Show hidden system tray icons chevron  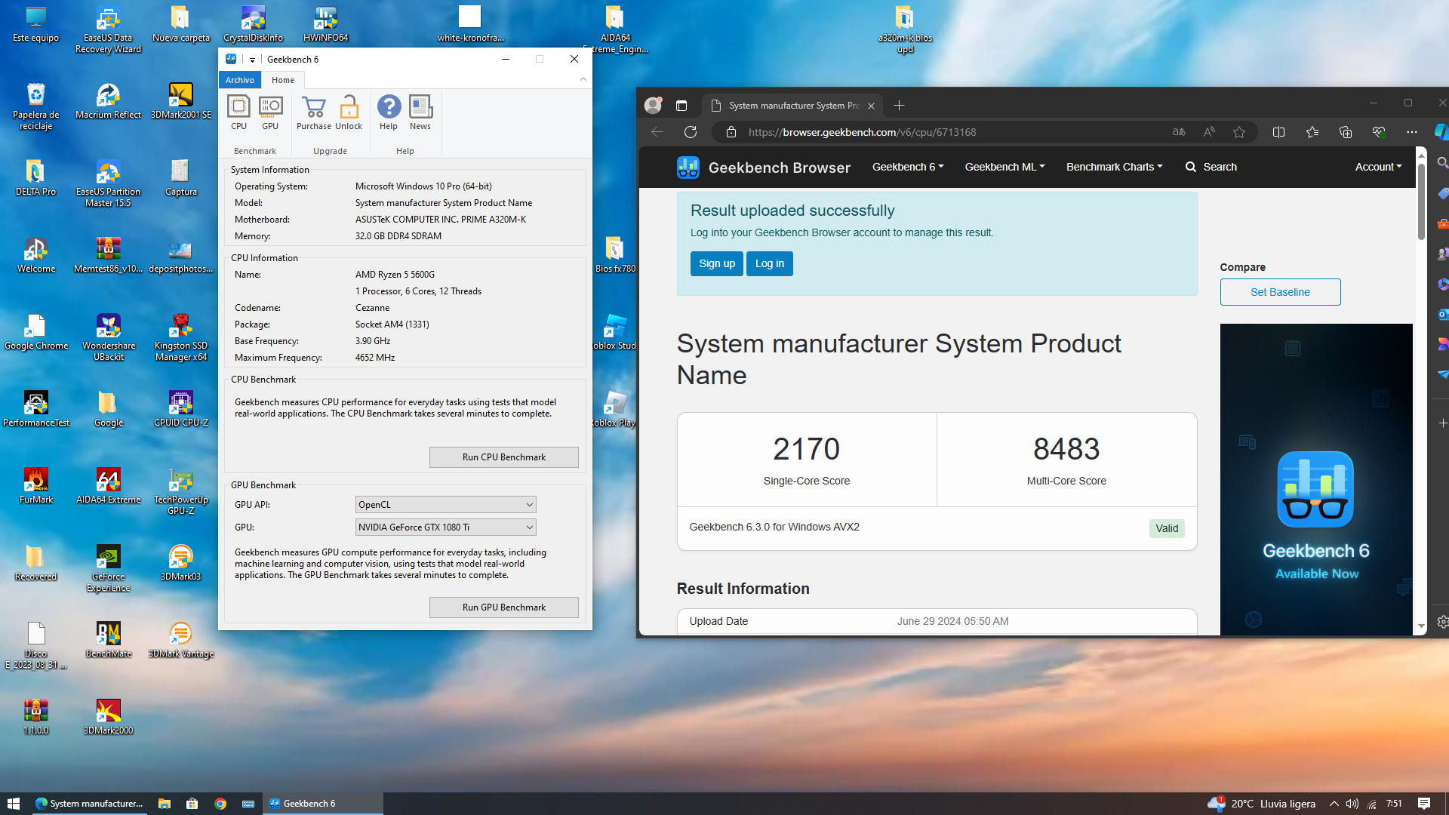(x=1334, y=804)
